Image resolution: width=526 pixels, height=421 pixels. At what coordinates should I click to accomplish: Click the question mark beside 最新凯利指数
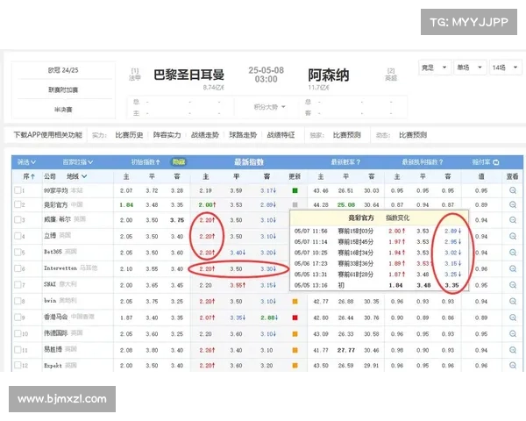click(x=441, y=162)
